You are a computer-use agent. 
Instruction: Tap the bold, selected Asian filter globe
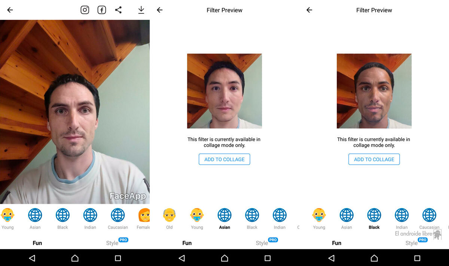tap(224, 216)
